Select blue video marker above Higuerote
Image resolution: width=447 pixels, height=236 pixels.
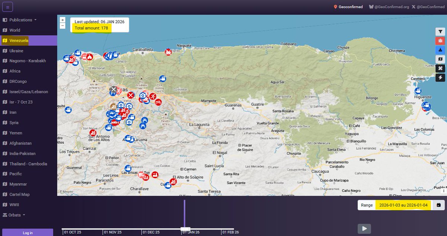(418, 90)
